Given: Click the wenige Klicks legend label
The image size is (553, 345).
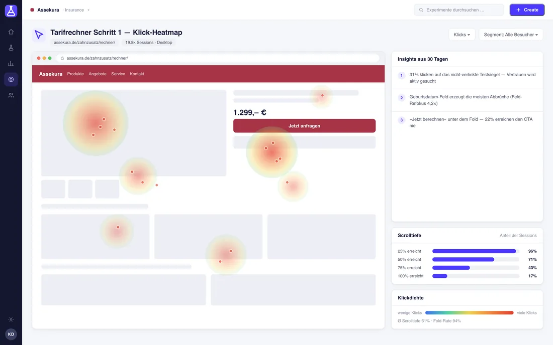Looking at the screenshot, I should pyautogui.click(x=409, y=312).
